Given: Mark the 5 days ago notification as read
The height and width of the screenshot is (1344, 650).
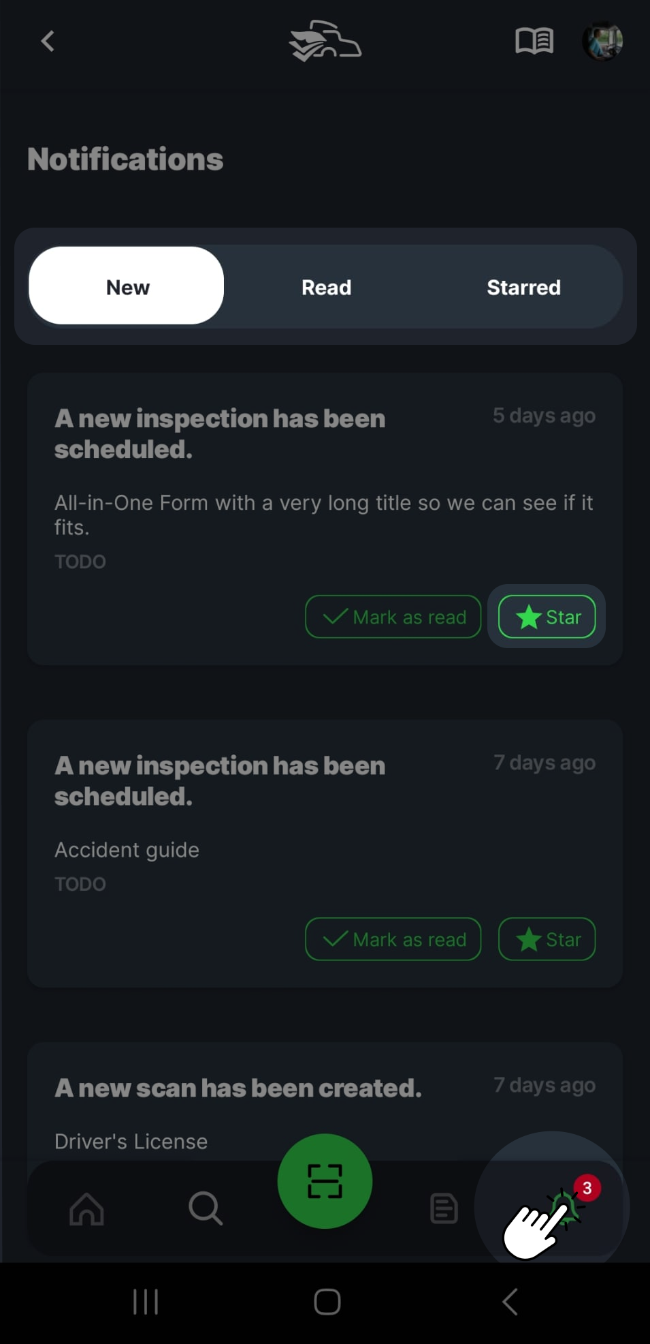Looking at the screenshot, I should [393, 617].
